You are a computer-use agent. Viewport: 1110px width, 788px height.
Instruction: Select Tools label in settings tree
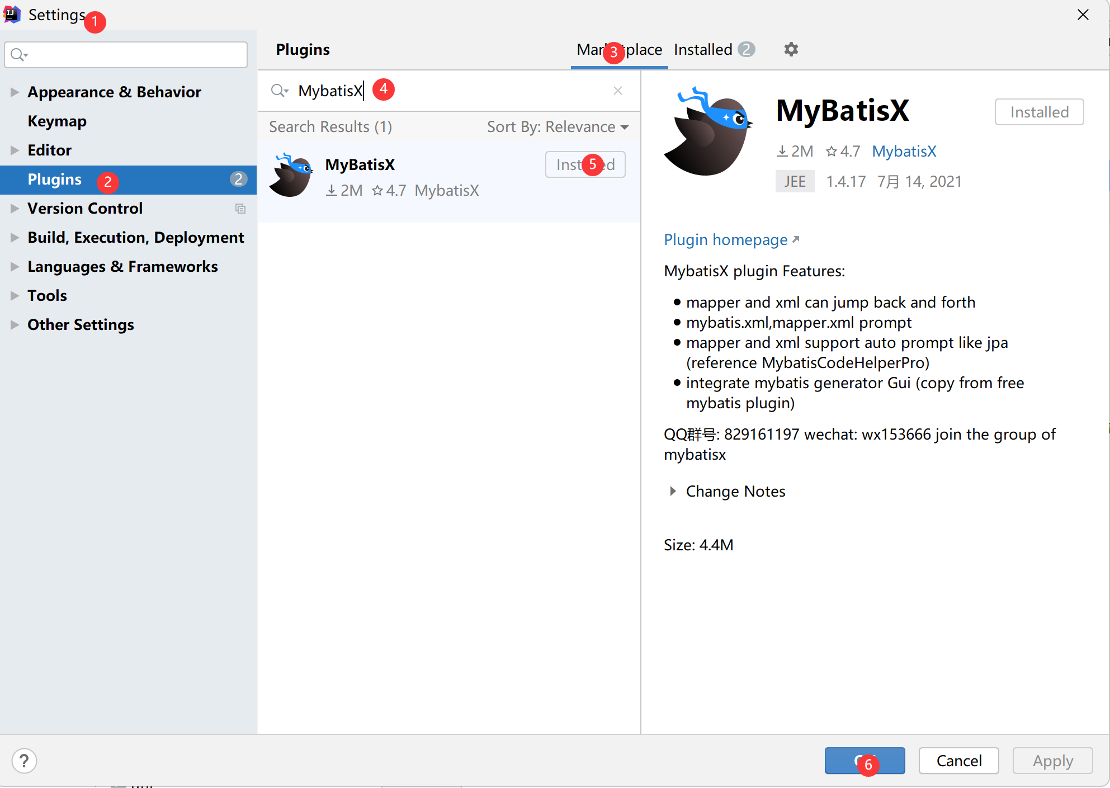tap(47, 295)
